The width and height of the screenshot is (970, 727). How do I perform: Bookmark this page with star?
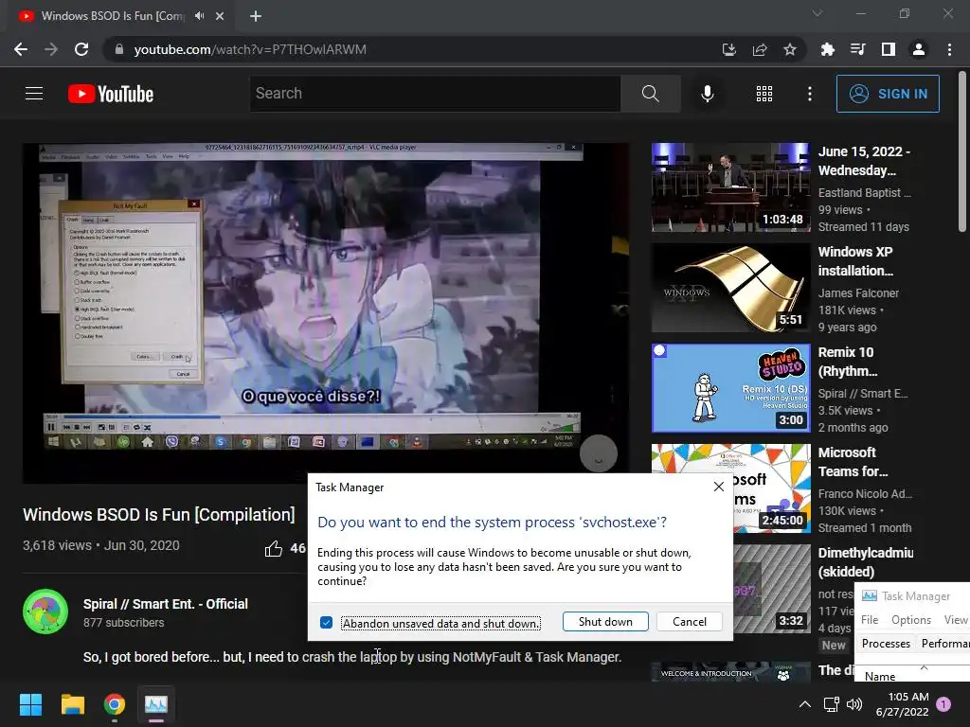789,49
